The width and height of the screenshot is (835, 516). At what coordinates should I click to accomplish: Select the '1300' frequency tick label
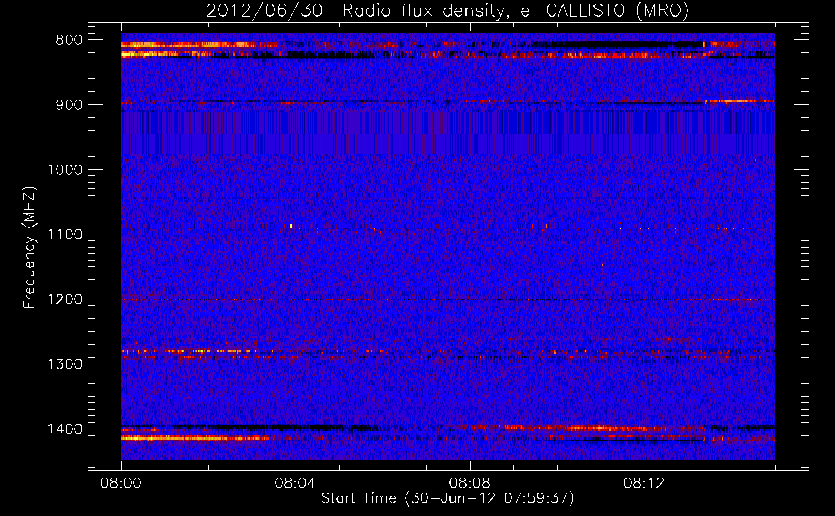pyautogui.click(x=65, y=364)
